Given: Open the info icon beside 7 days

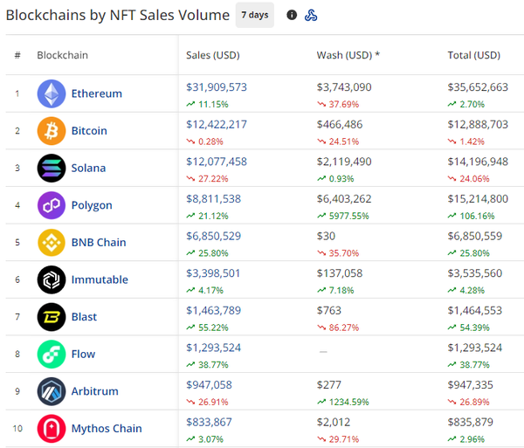Looking at the screenshot, I should tap(292, 15).
